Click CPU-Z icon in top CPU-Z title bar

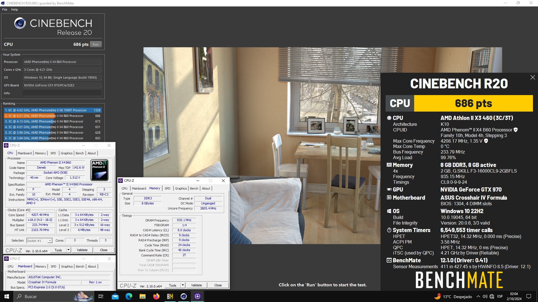6,145
